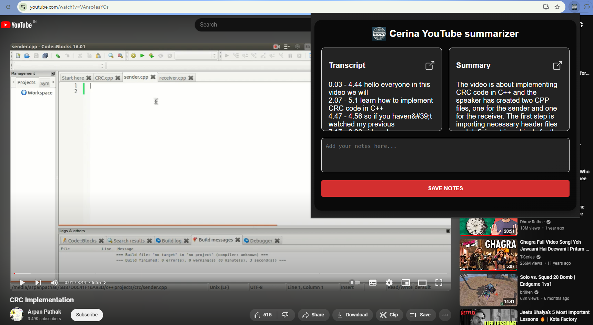
Task: Open Dhruv Rathee video thumbnail
Action: tap(488, 226)
